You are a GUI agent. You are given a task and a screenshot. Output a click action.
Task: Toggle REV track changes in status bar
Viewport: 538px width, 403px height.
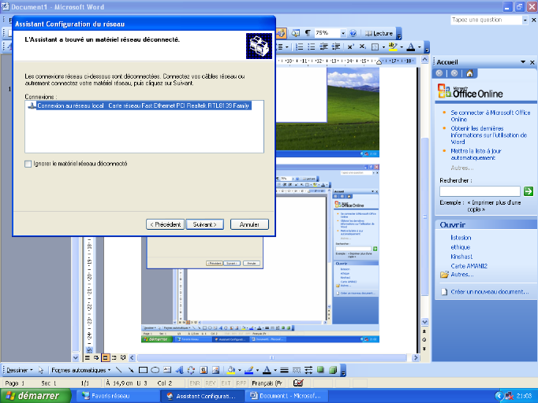tap(207, 381)
